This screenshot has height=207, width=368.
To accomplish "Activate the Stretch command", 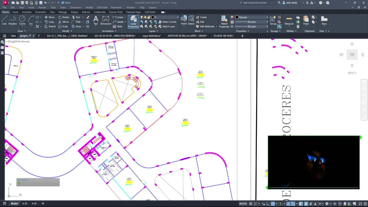I will [49, 26].
